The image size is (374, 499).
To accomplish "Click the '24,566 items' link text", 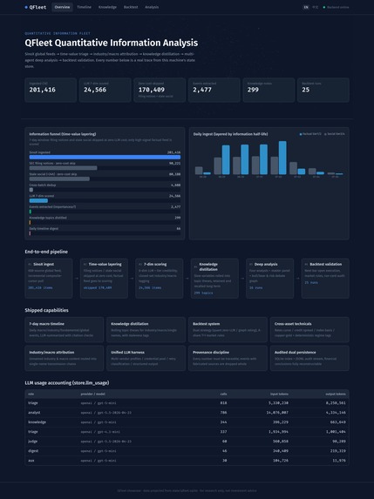I will [150, 287].
